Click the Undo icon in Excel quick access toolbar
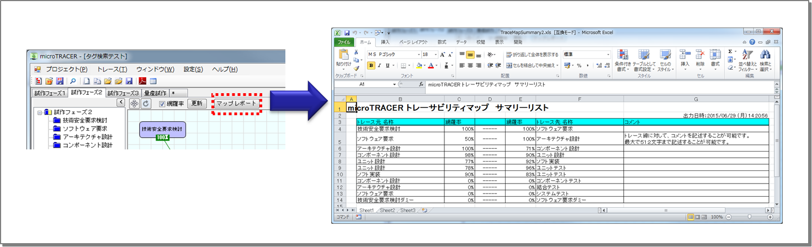Image resolution: width=812 pixels, height=247 pixels. [x=354, y=33]
